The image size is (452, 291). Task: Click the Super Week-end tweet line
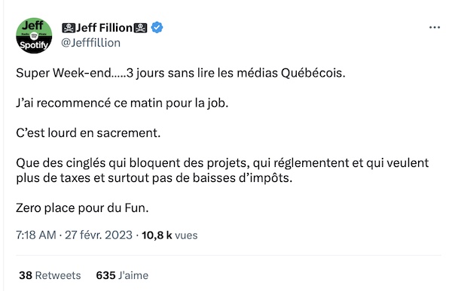coord(181,73)
